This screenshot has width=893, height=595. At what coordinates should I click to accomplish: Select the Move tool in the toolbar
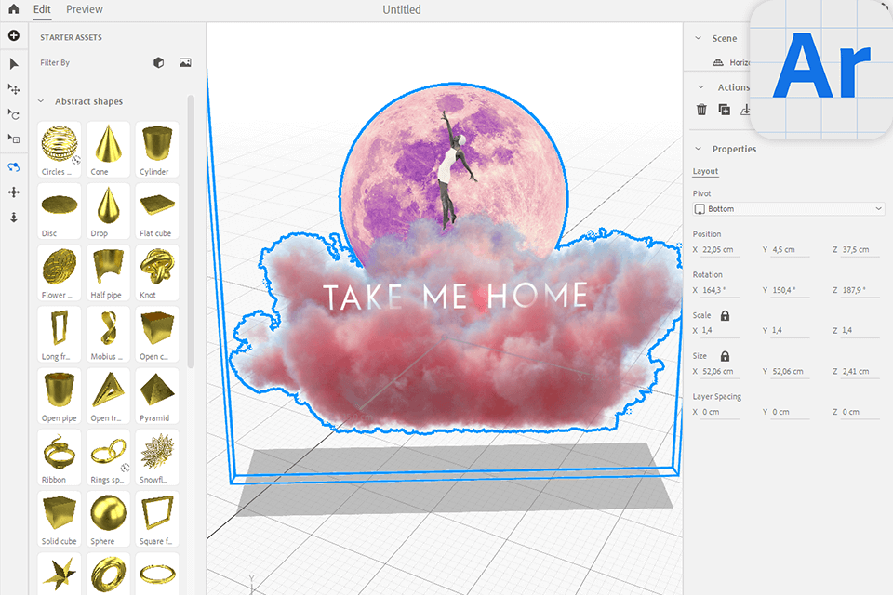14,89
